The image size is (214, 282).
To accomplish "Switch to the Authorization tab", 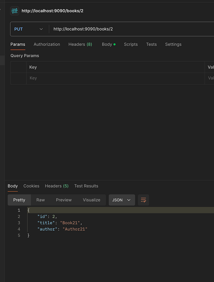I will [47, 44].
